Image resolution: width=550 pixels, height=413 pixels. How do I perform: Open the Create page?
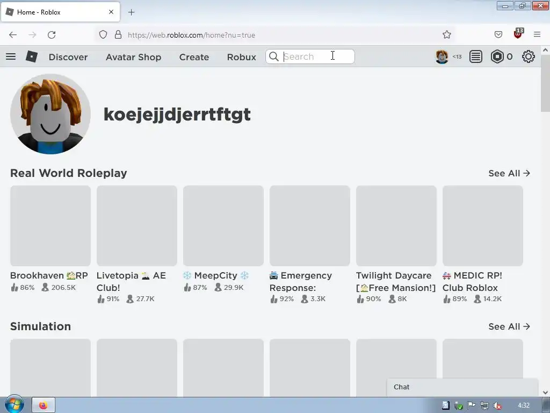coord(194,57)
